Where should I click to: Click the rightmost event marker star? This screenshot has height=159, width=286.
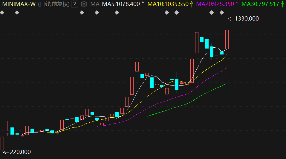[222, 13]
